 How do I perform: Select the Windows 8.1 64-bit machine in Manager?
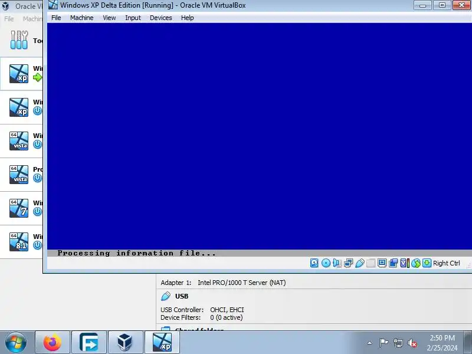pos(21,242)
